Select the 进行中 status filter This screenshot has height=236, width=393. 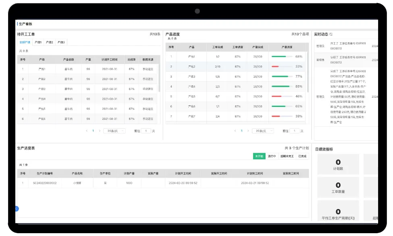point(272,156)
